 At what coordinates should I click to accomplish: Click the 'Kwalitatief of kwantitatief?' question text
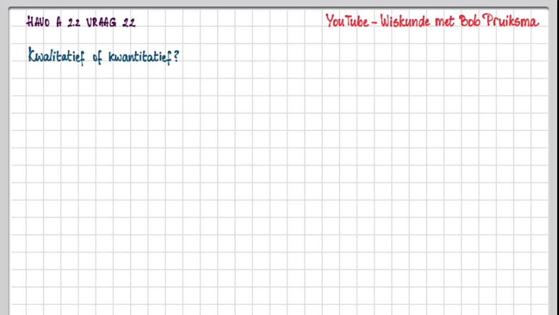click(103, 57)
